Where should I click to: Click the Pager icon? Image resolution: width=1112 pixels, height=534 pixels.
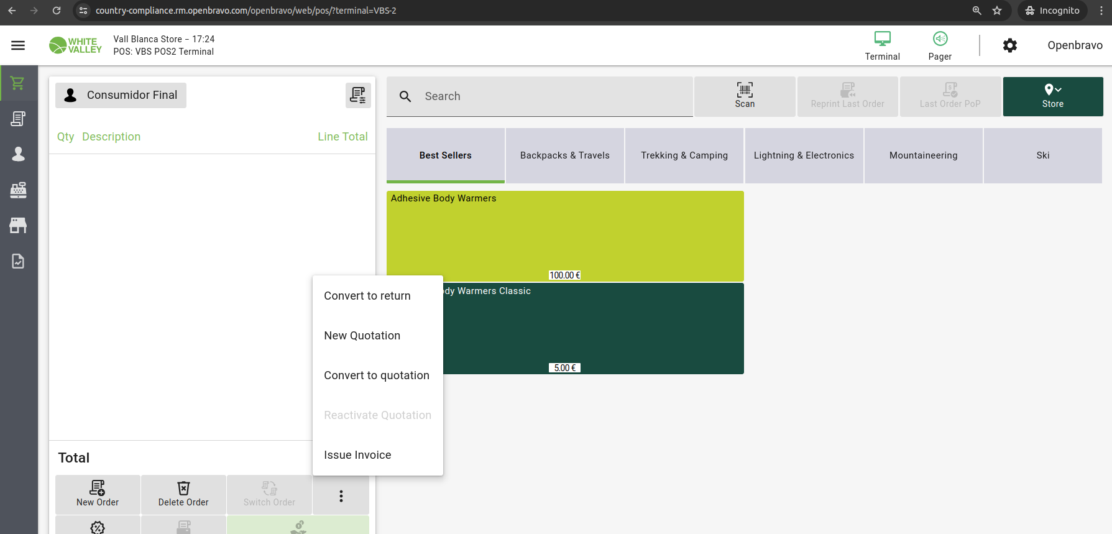(940, 45)
